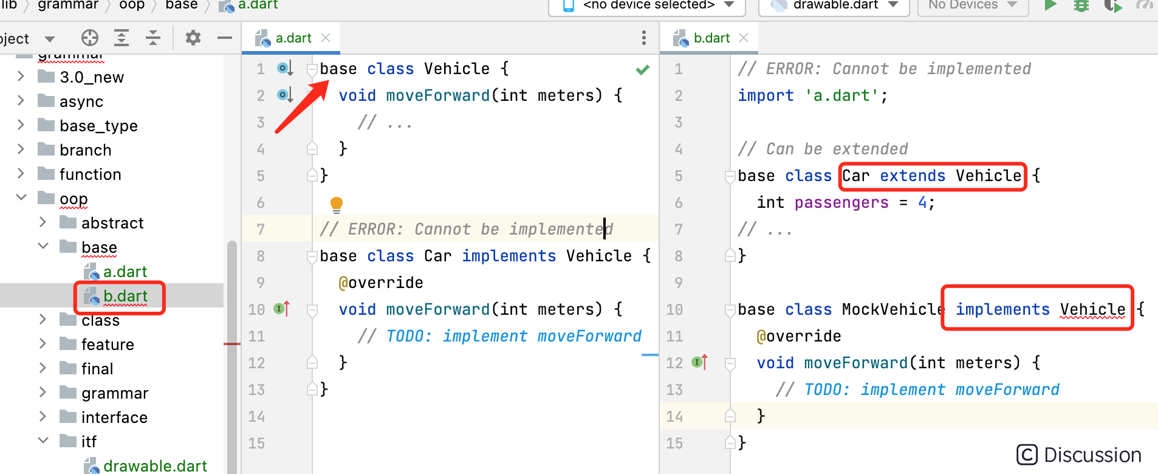This screenshot has height=474, width=1158.
Task: Click line number 14 in b.dart gutter
Action: [674, 416]
